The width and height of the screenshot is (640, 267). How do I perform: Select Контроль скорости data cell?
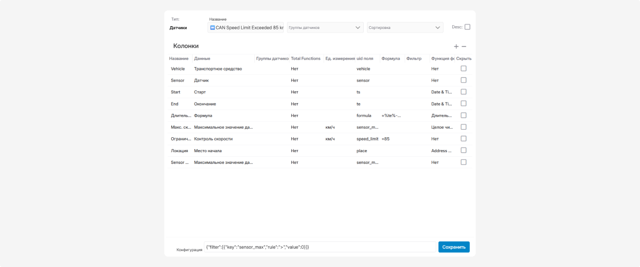click(x=213, y=139)
